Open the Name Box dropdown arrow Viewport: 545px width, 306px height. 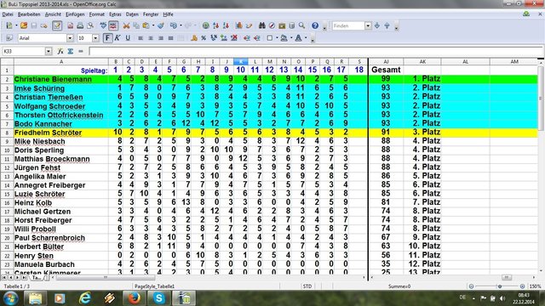(x=49, y=51)
